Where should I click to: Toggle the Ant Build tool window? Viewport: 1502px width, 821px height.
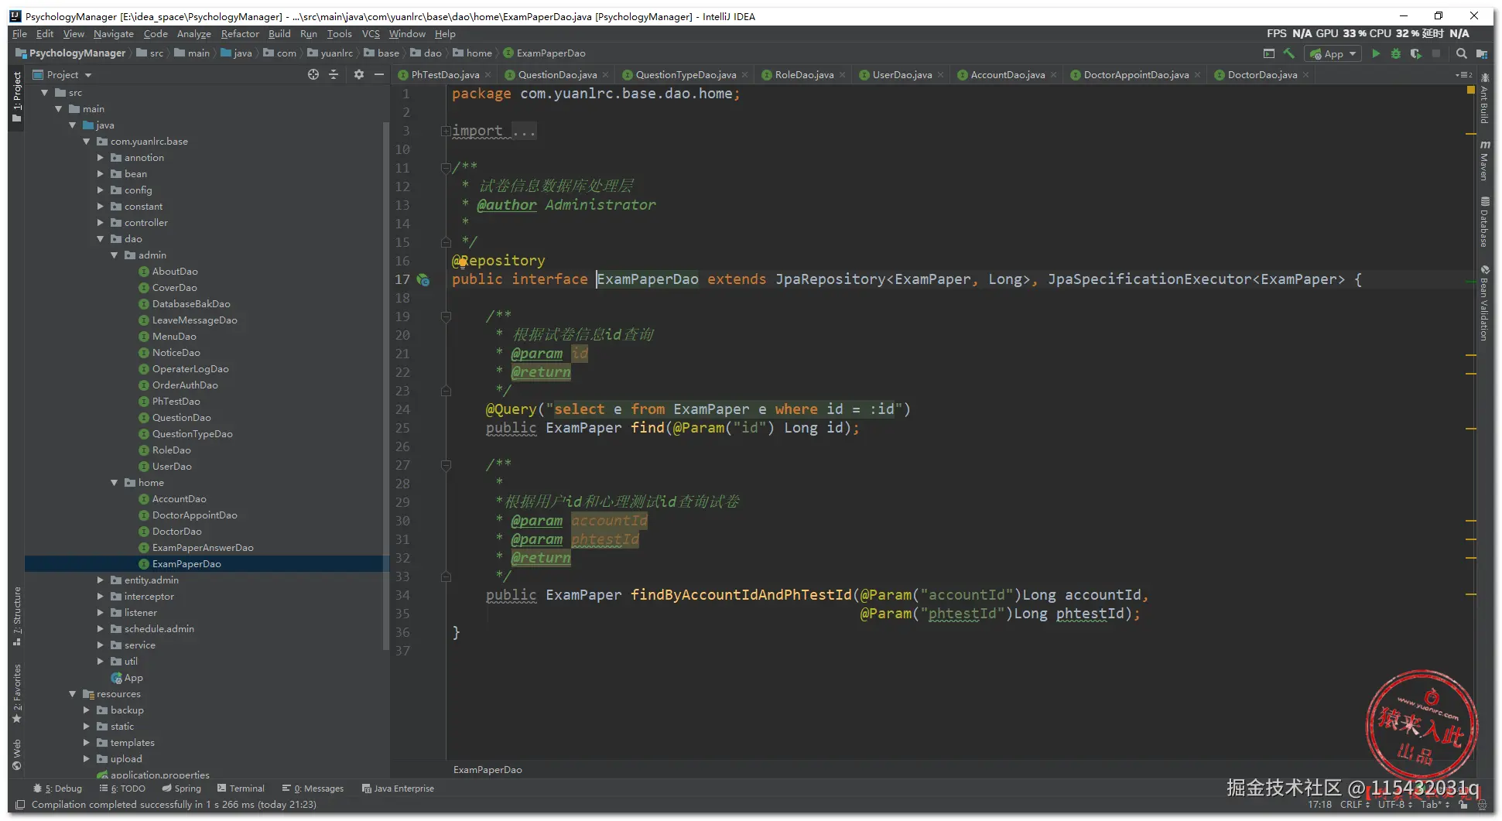[x=1484, y=98]
